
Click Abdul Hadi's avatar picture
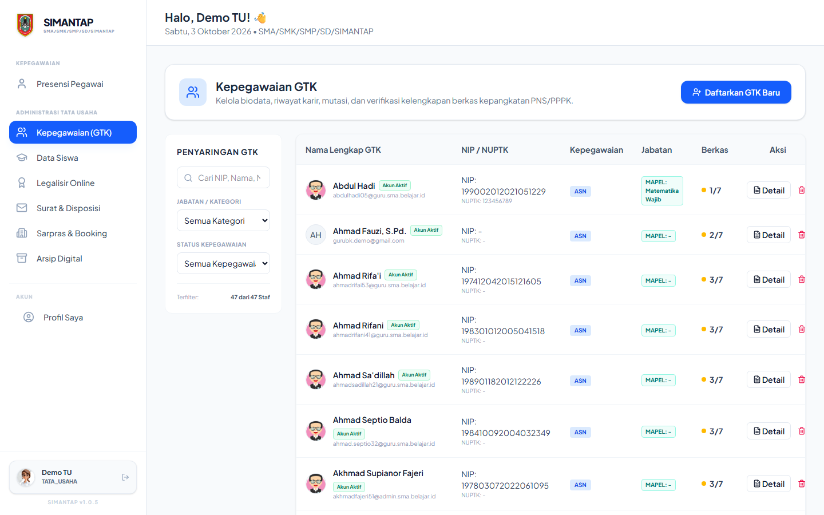316,190
